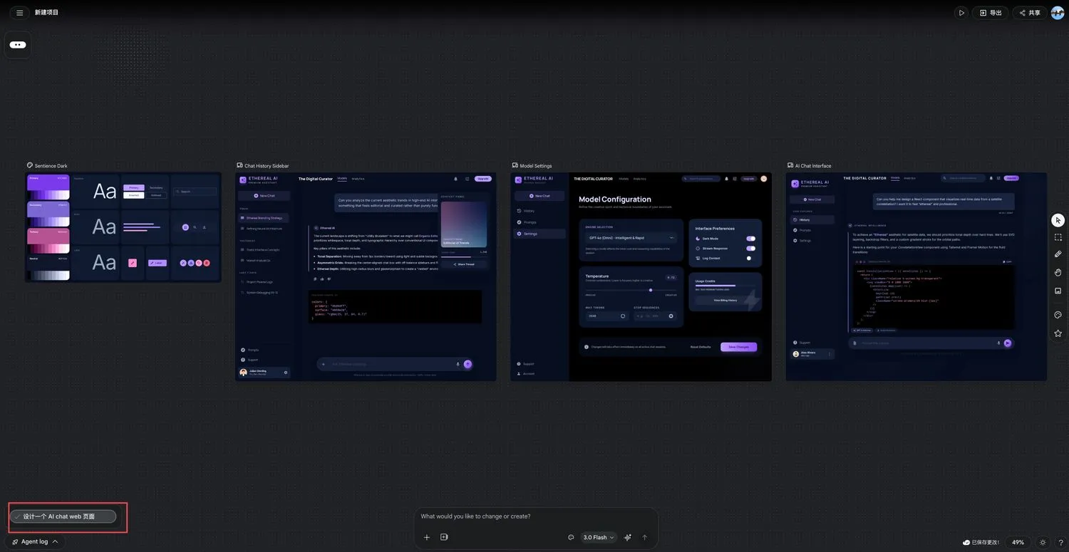Toggle the light/dark theme sun icon
The image size is (1069, 552).
tap(1043, 542)
